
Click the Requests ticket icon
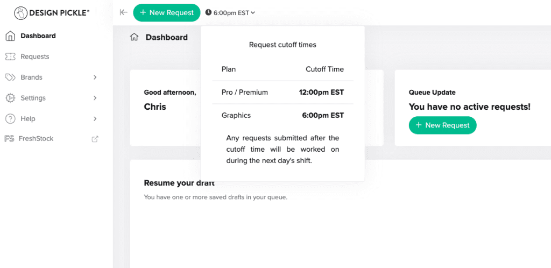(10, 57)
